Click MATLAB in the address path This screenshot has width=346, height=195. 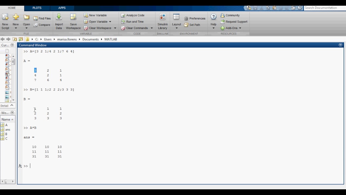click(111, 39)
